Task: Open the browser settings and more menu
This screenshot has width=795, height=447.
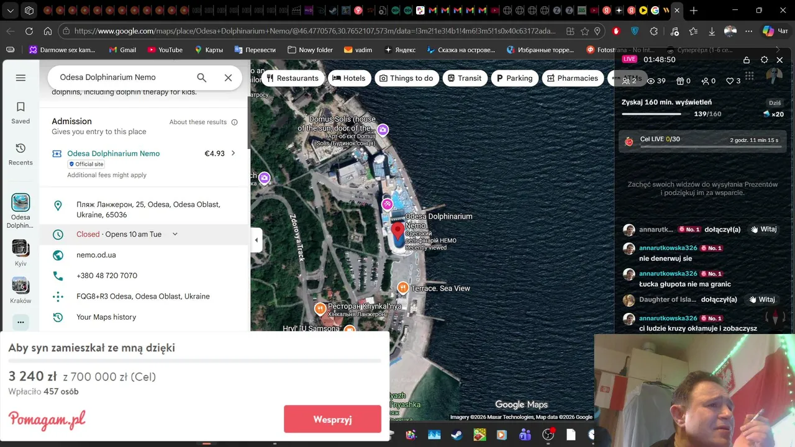Action: coord(749,31)
